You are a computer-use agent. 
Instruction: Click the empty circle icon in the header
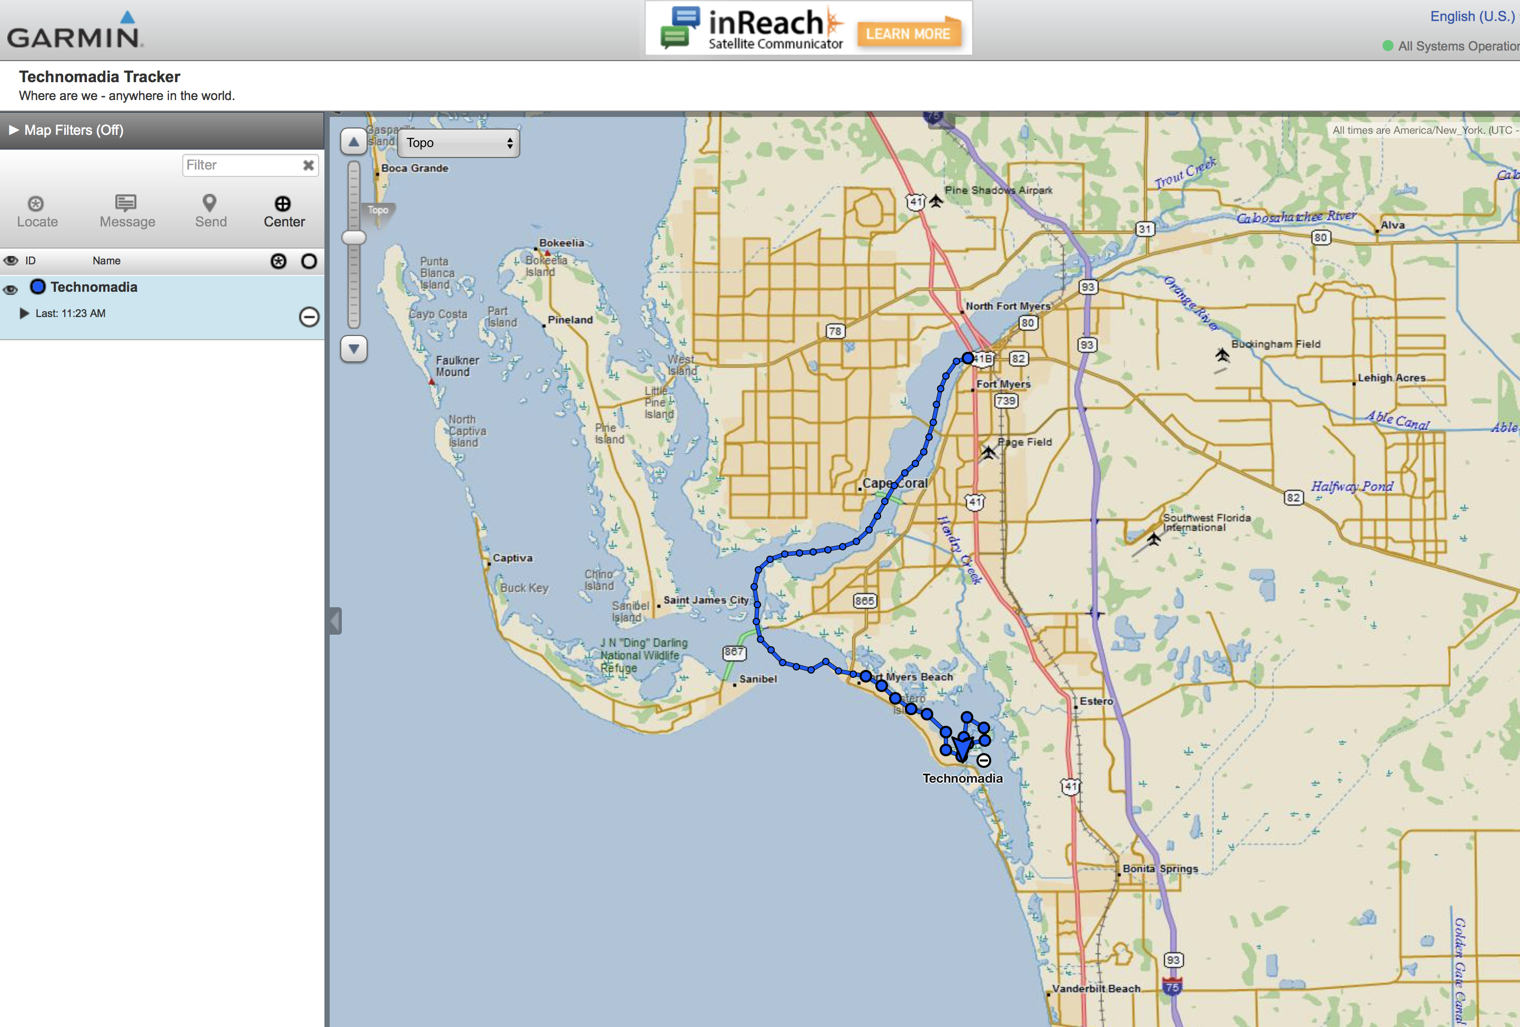309,262
